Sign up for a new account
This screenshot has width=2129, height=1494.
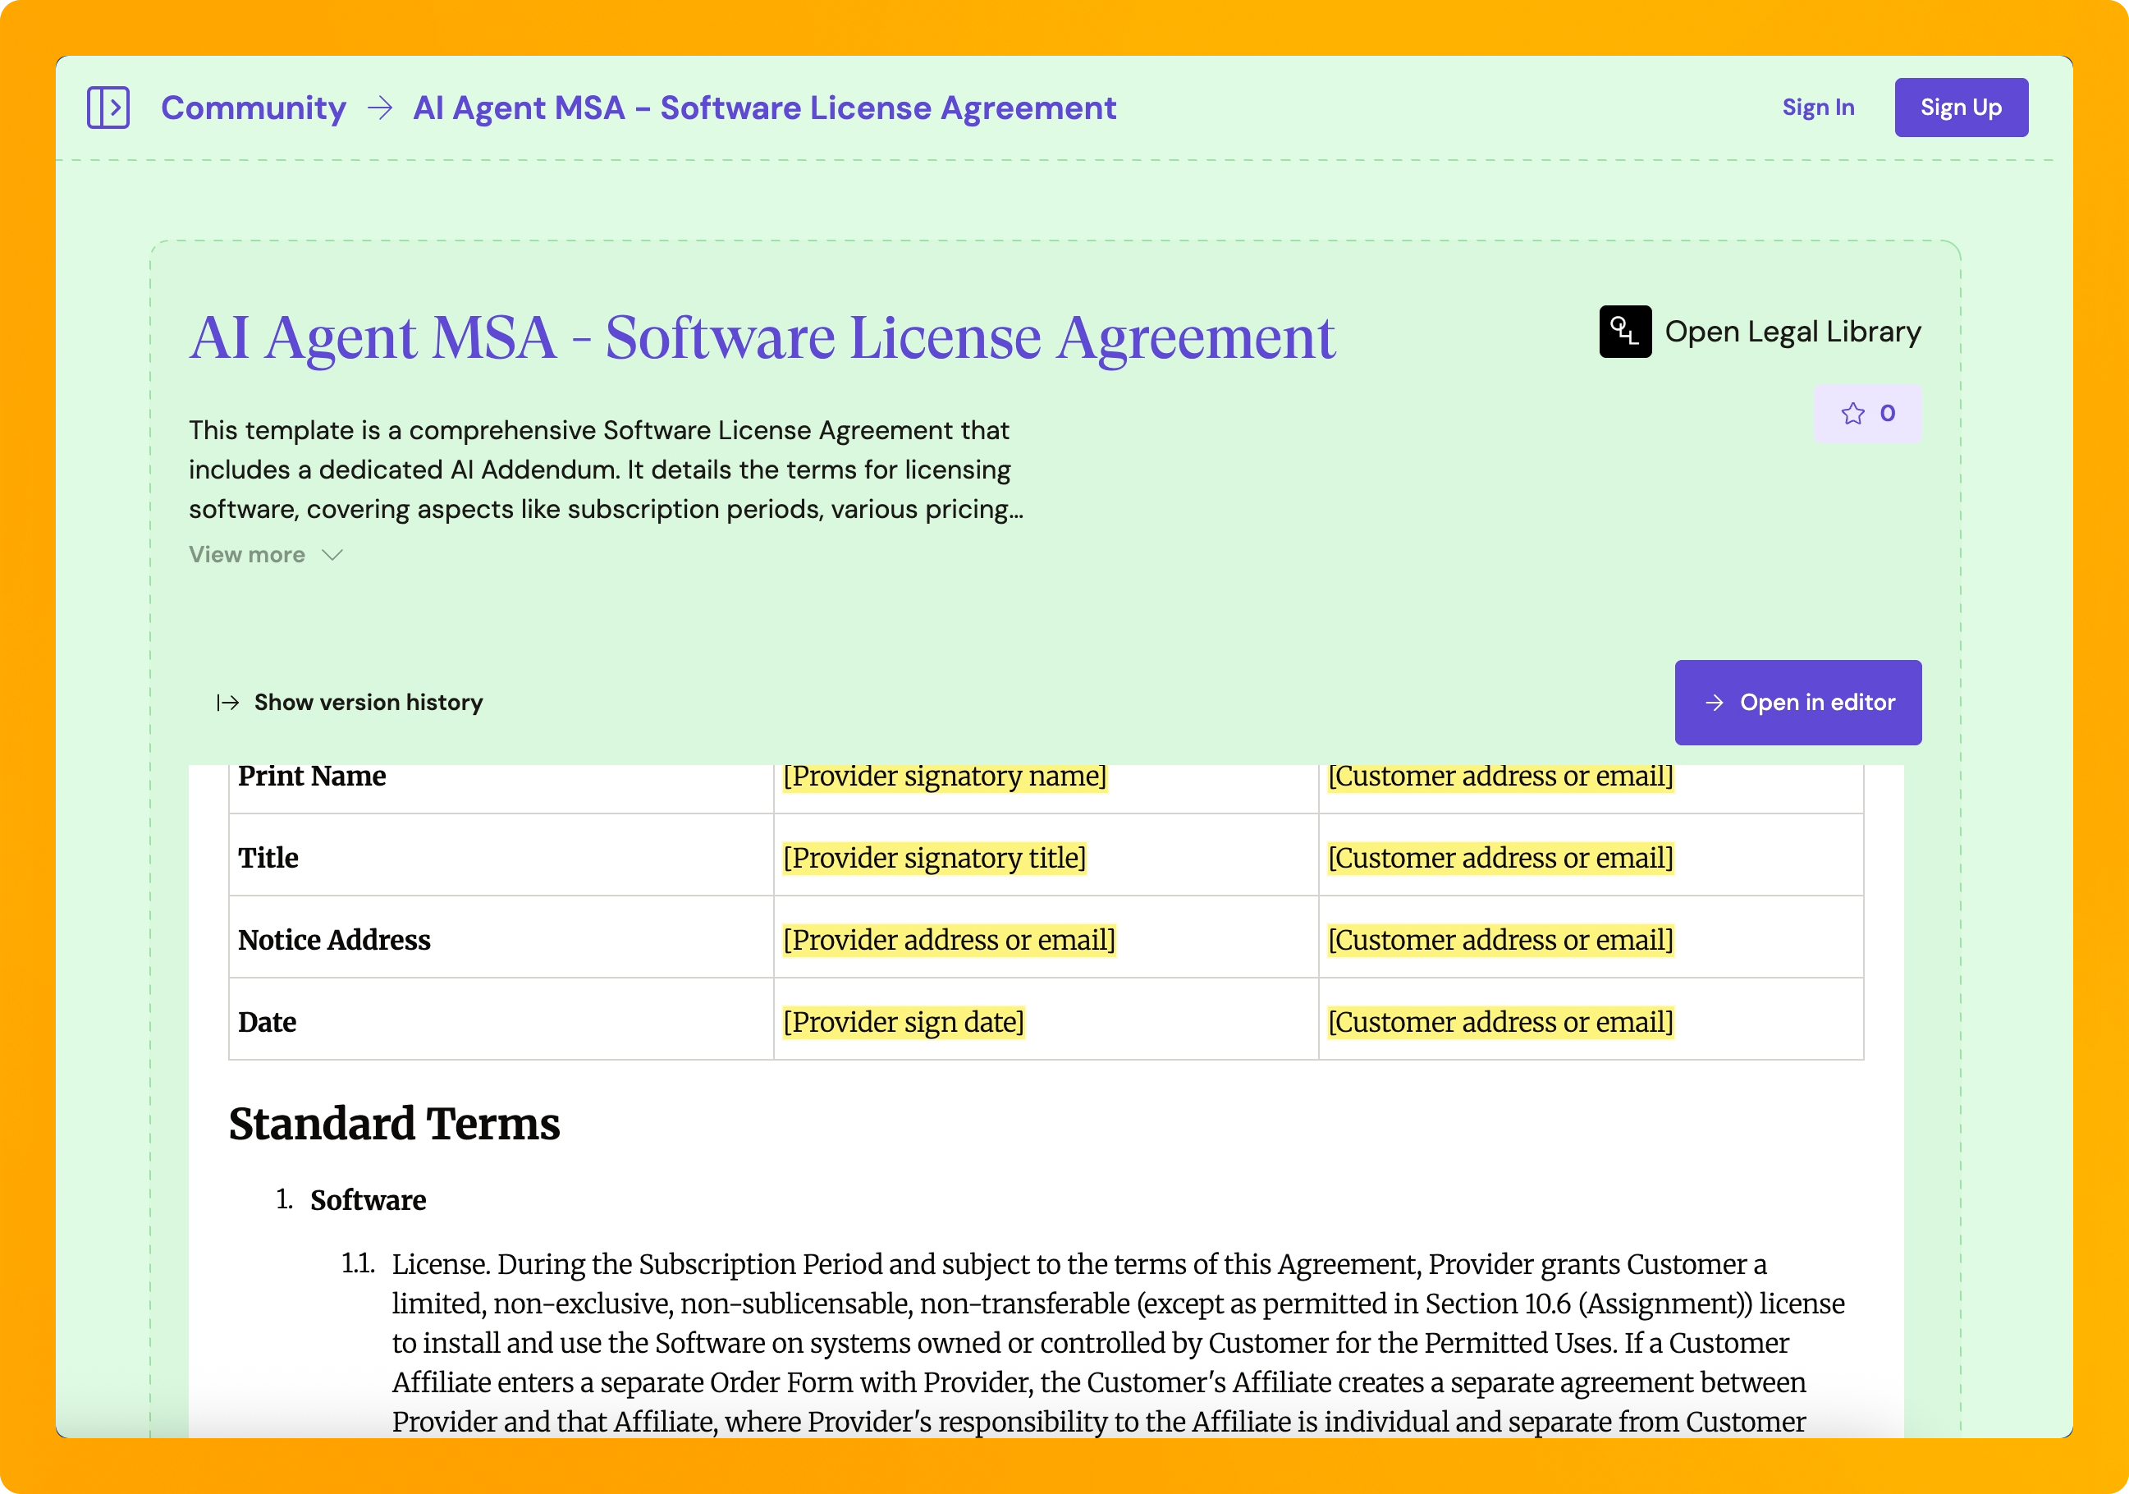tap(1960, 107)
